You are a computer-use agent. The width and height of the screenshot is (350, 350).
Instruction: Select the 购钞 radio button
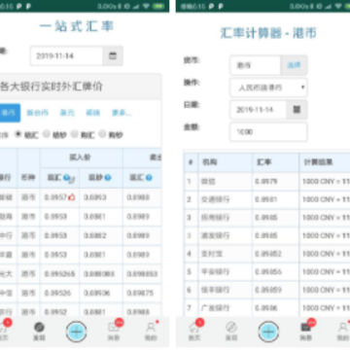coord(102,134)
